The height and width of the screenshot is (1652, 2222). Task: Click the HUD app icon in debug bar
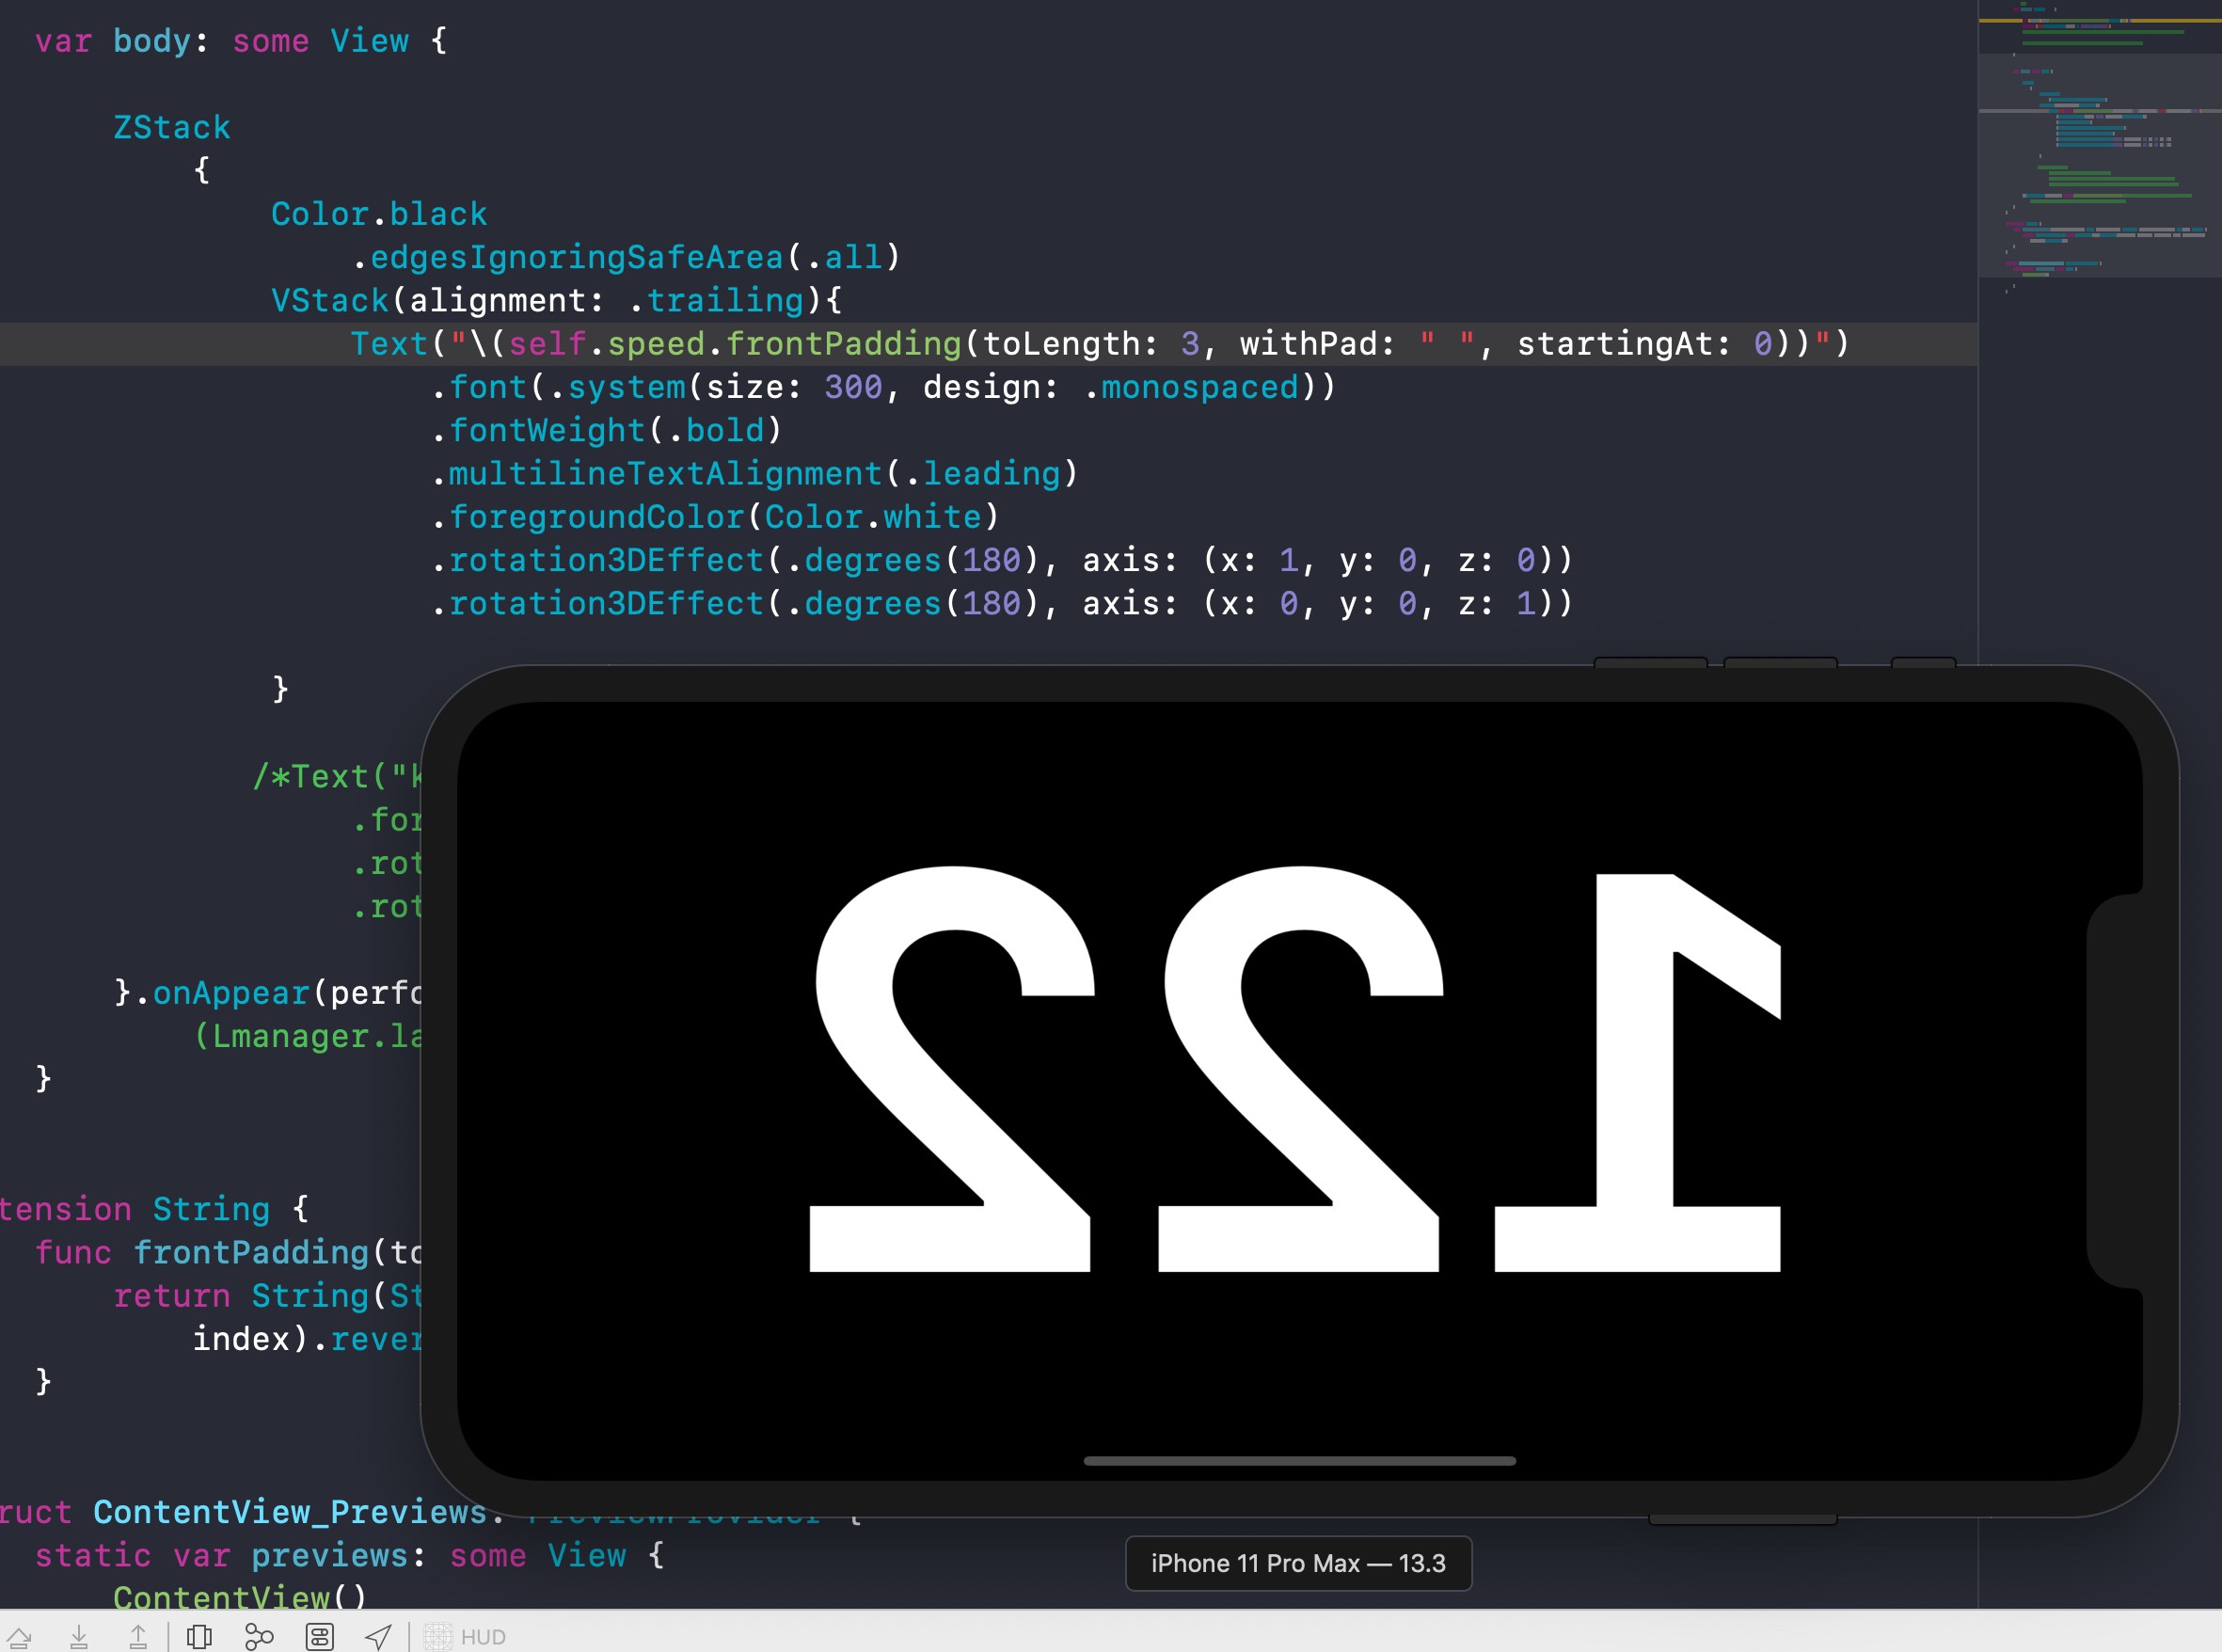tap(438, 1637)
